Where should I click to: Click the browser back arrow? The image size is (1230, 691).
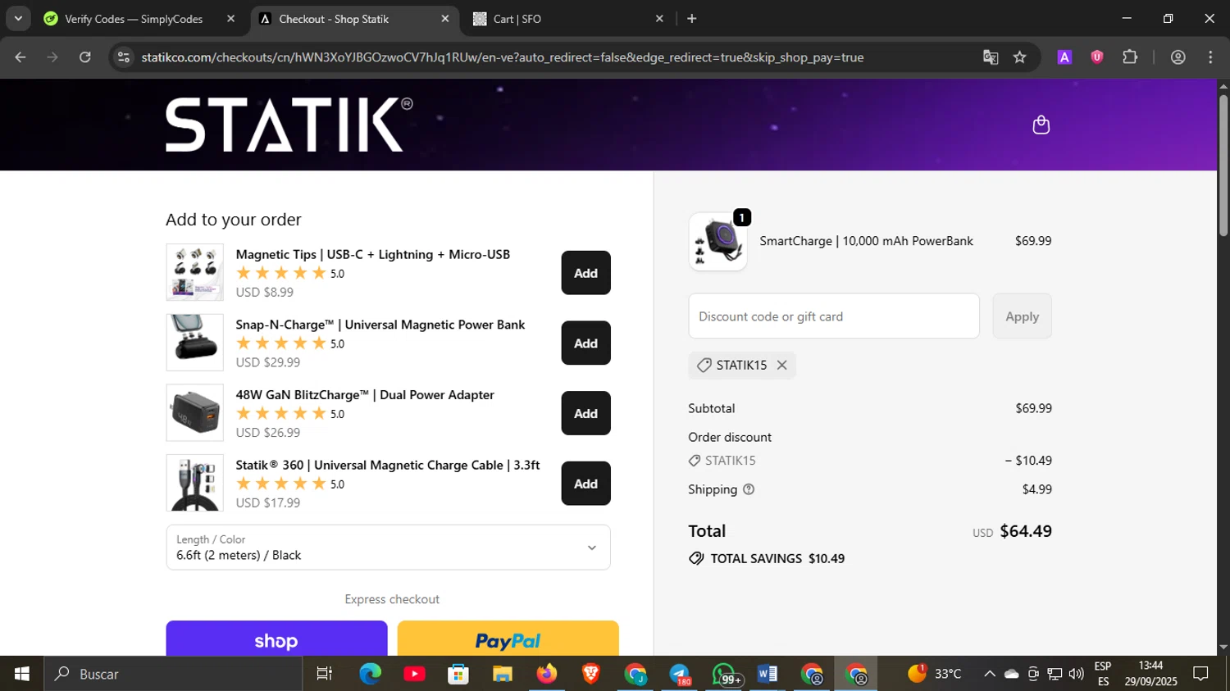point(20,57)
